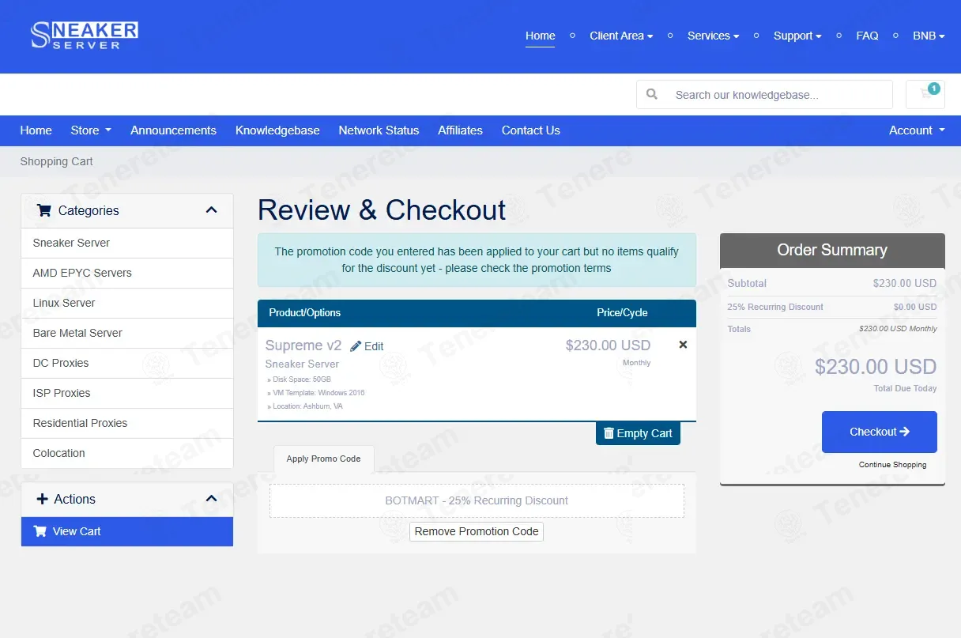Select the Residential Proxies category

pos(127,423)
